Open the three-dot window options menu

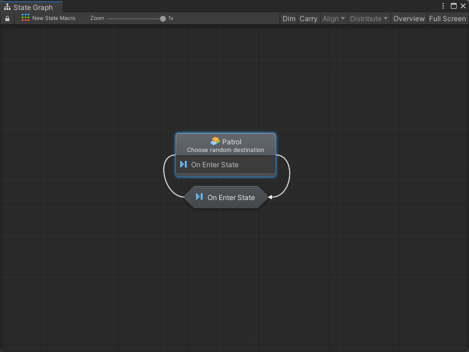coord(443,6)
